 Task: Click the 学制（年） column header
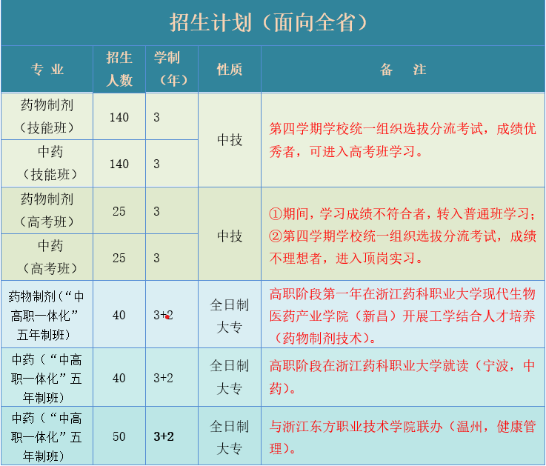coord(171,70)
